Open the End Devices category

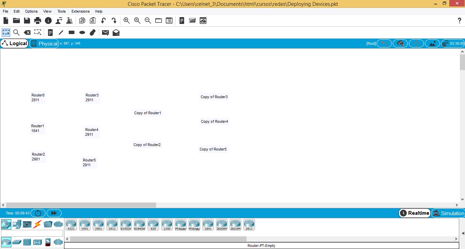point(16,224)
